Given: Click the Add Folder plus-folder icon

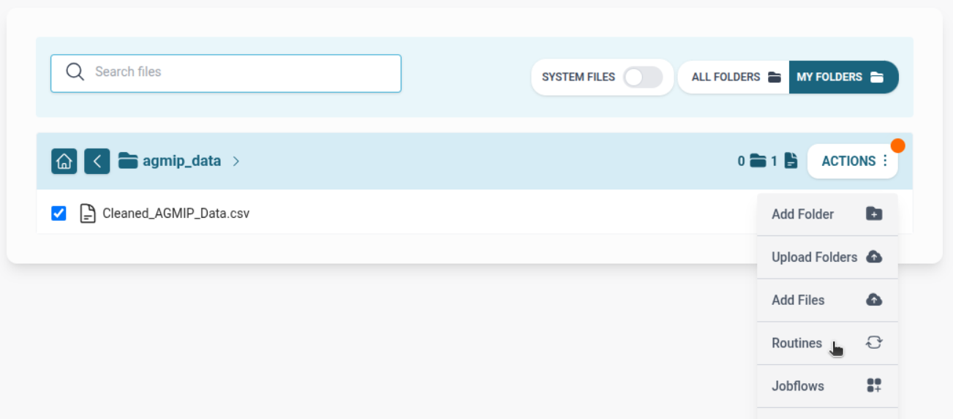Looking at the screenshot, I should click(x=874, y=214).
